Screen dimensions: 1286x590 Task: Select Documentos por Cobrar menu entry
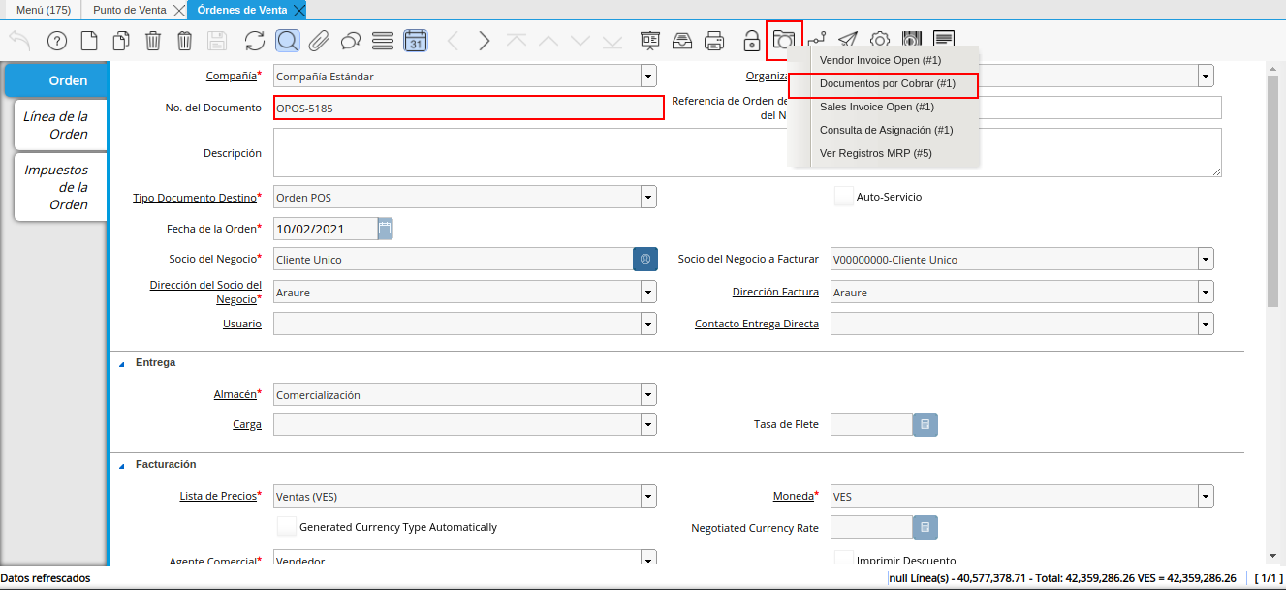pos(887,84)
